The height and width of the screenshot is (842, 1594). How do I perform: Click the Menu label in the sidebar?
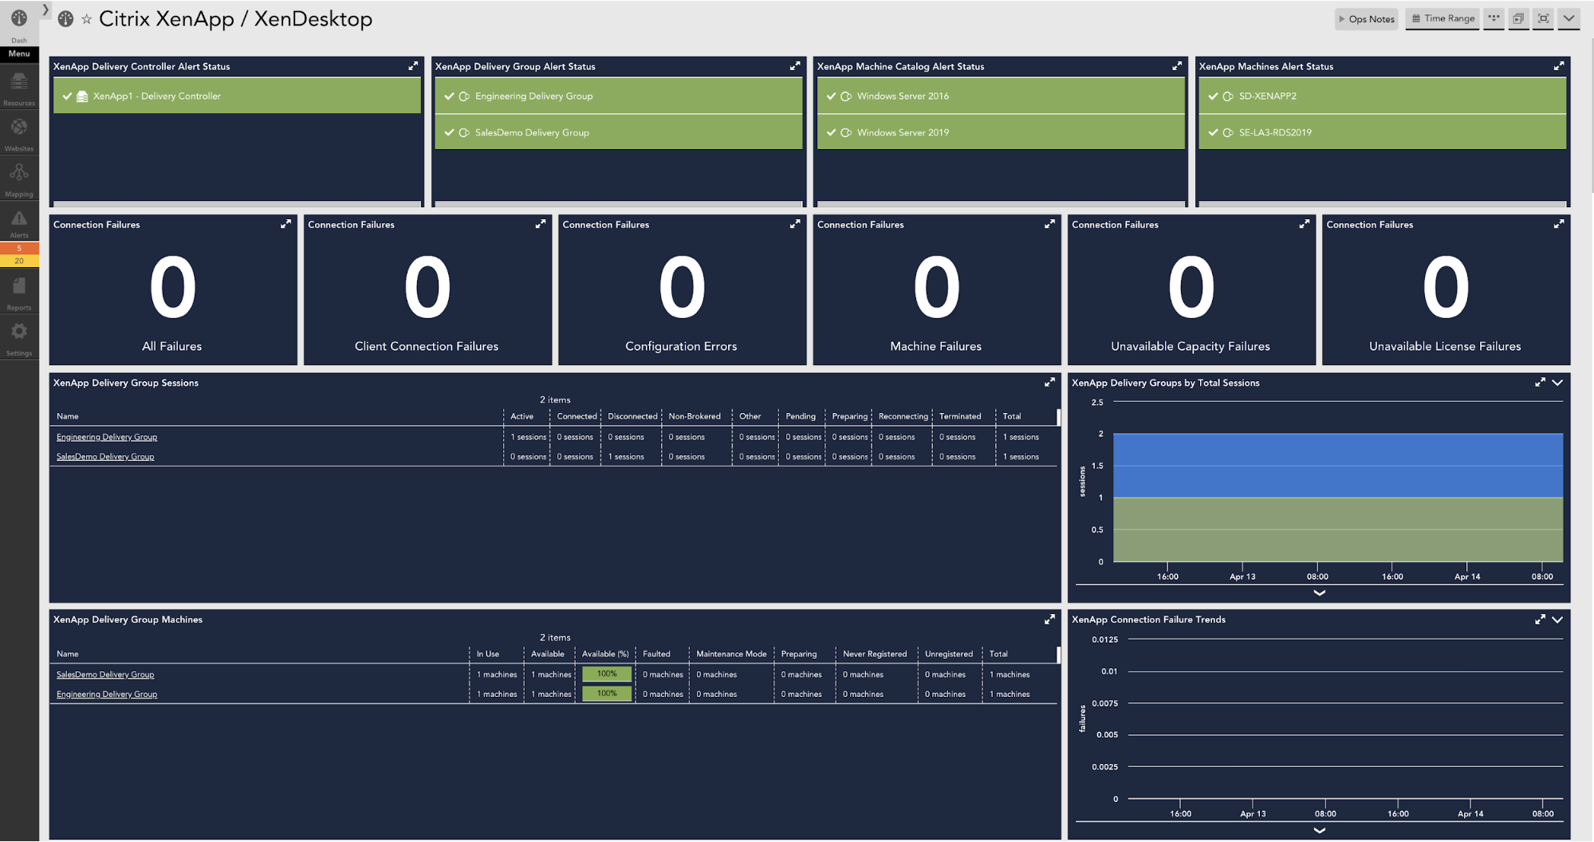19,53
